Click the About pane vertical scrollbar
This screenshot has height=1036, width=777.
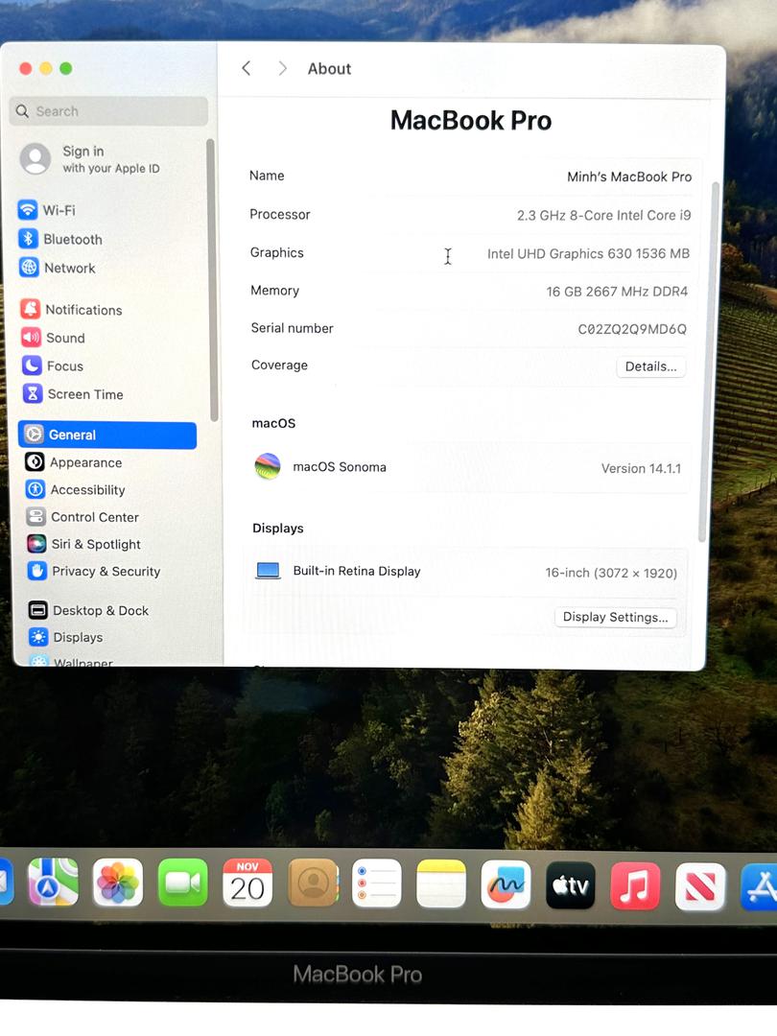tap(707, 362)
